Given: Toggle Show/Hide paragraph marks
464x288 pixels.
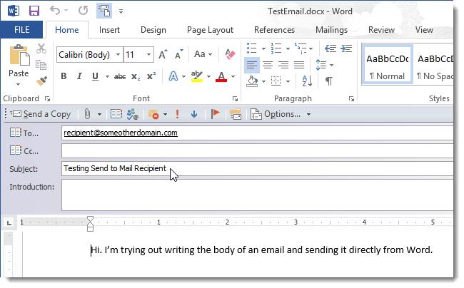Looking at the screenshot, I should click(x=329, y=81).
